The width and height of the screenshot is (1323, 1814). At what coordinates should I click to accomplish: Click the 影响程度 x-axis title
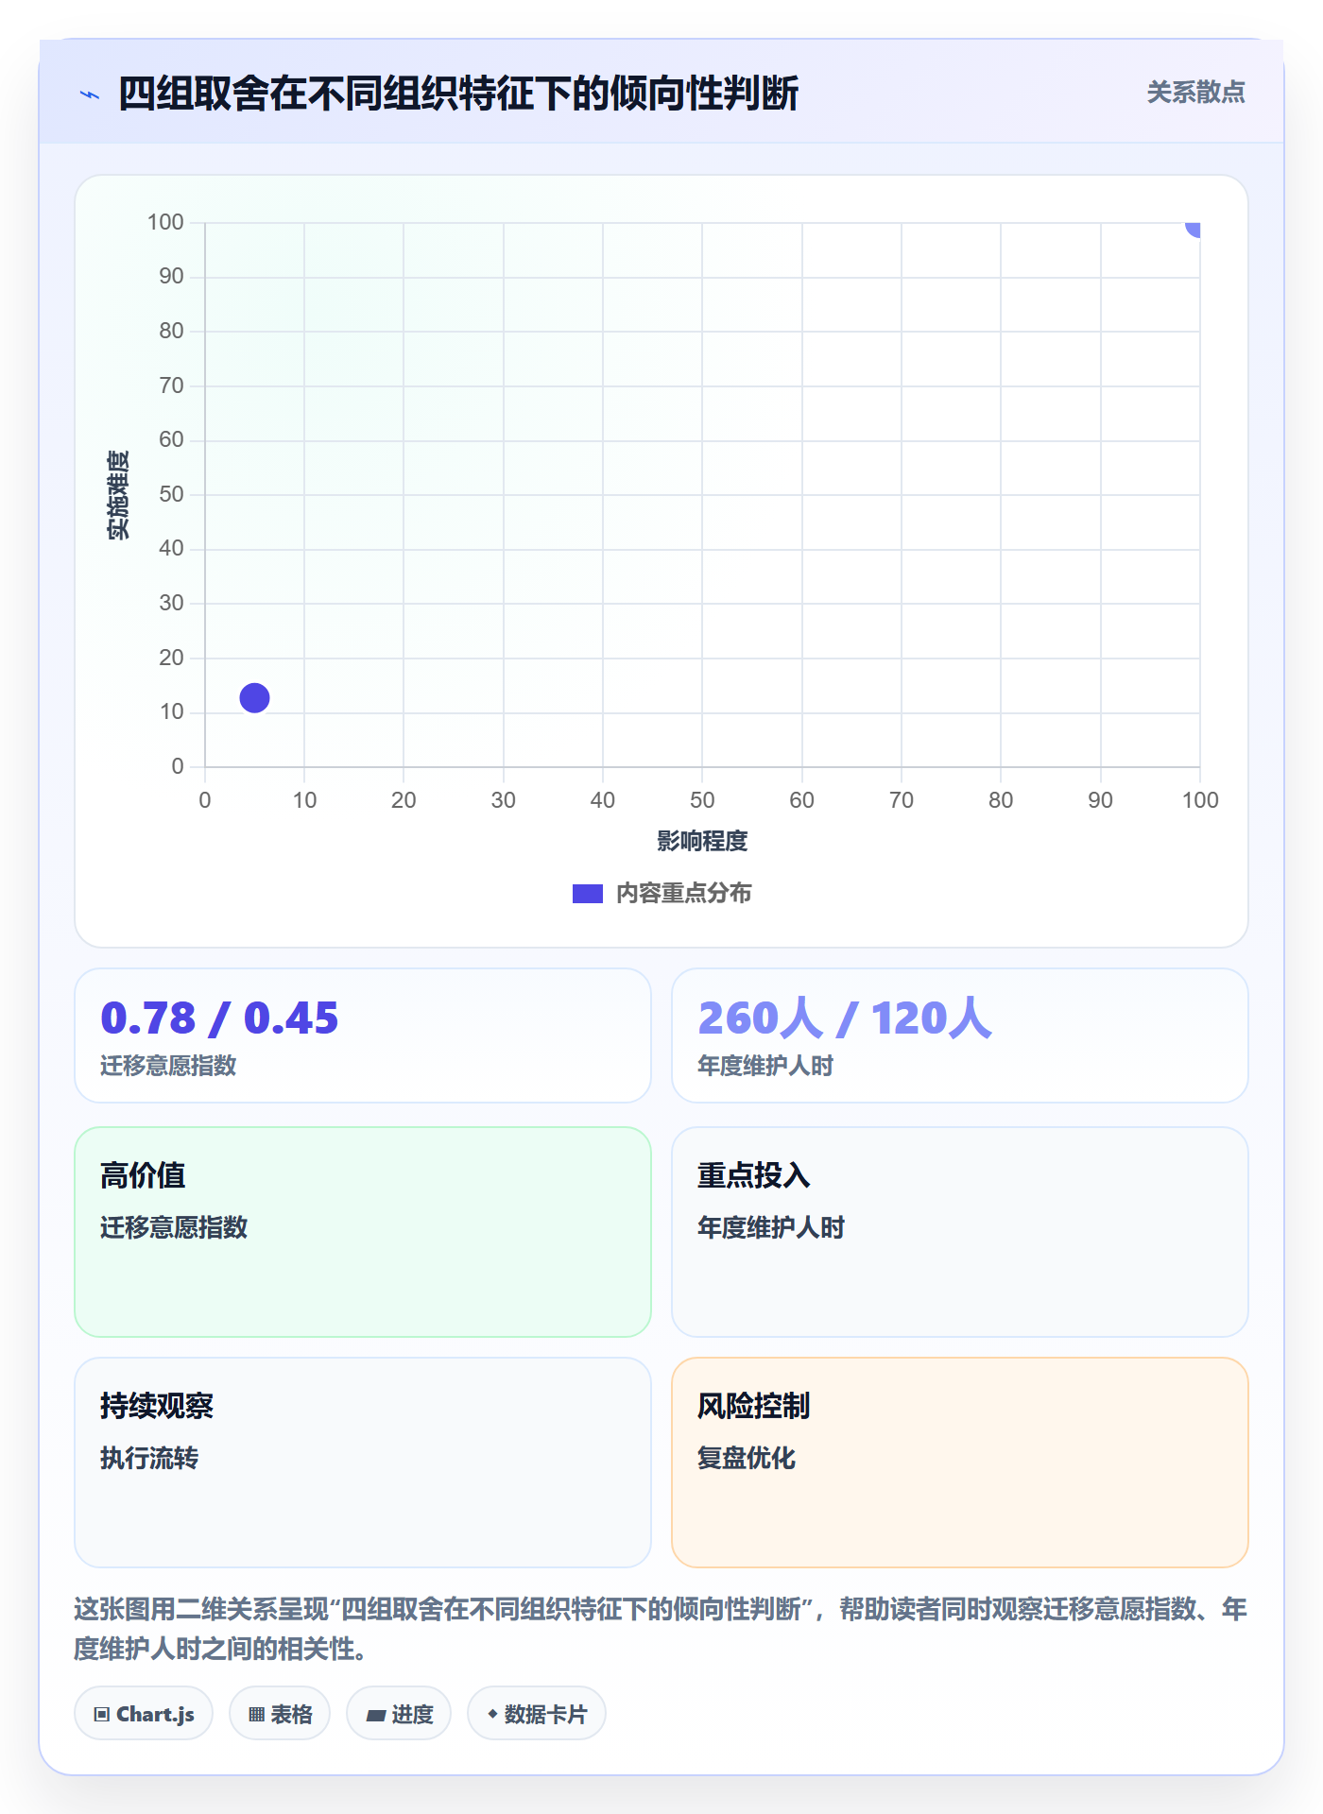coord(702,841)
